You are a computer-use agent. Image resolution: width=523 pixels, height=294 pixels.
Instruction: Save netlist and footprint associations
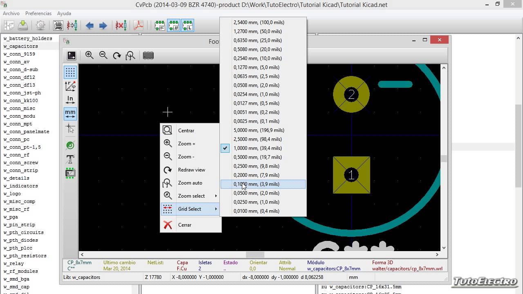click(x=23, y=26)
